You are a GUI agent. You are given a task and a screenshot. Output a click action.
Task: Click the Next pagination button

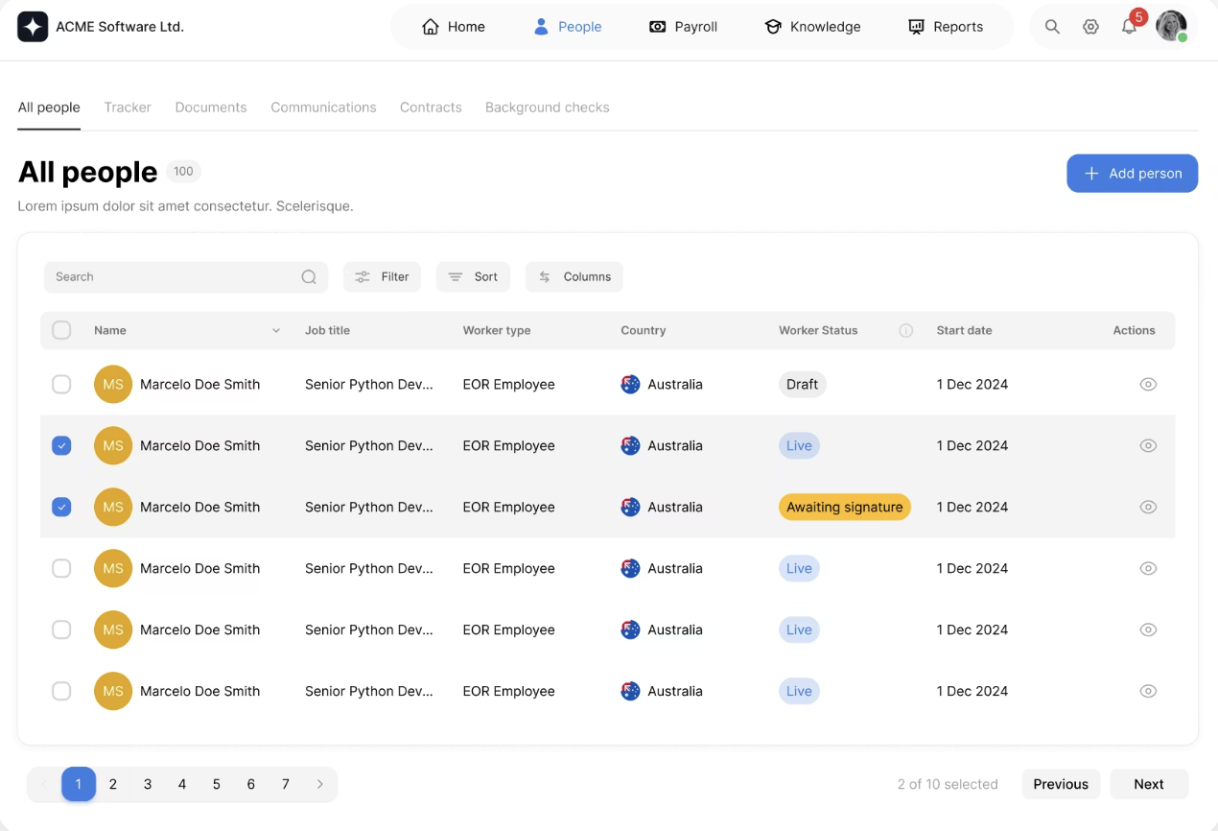click(x=1148, y=784)
